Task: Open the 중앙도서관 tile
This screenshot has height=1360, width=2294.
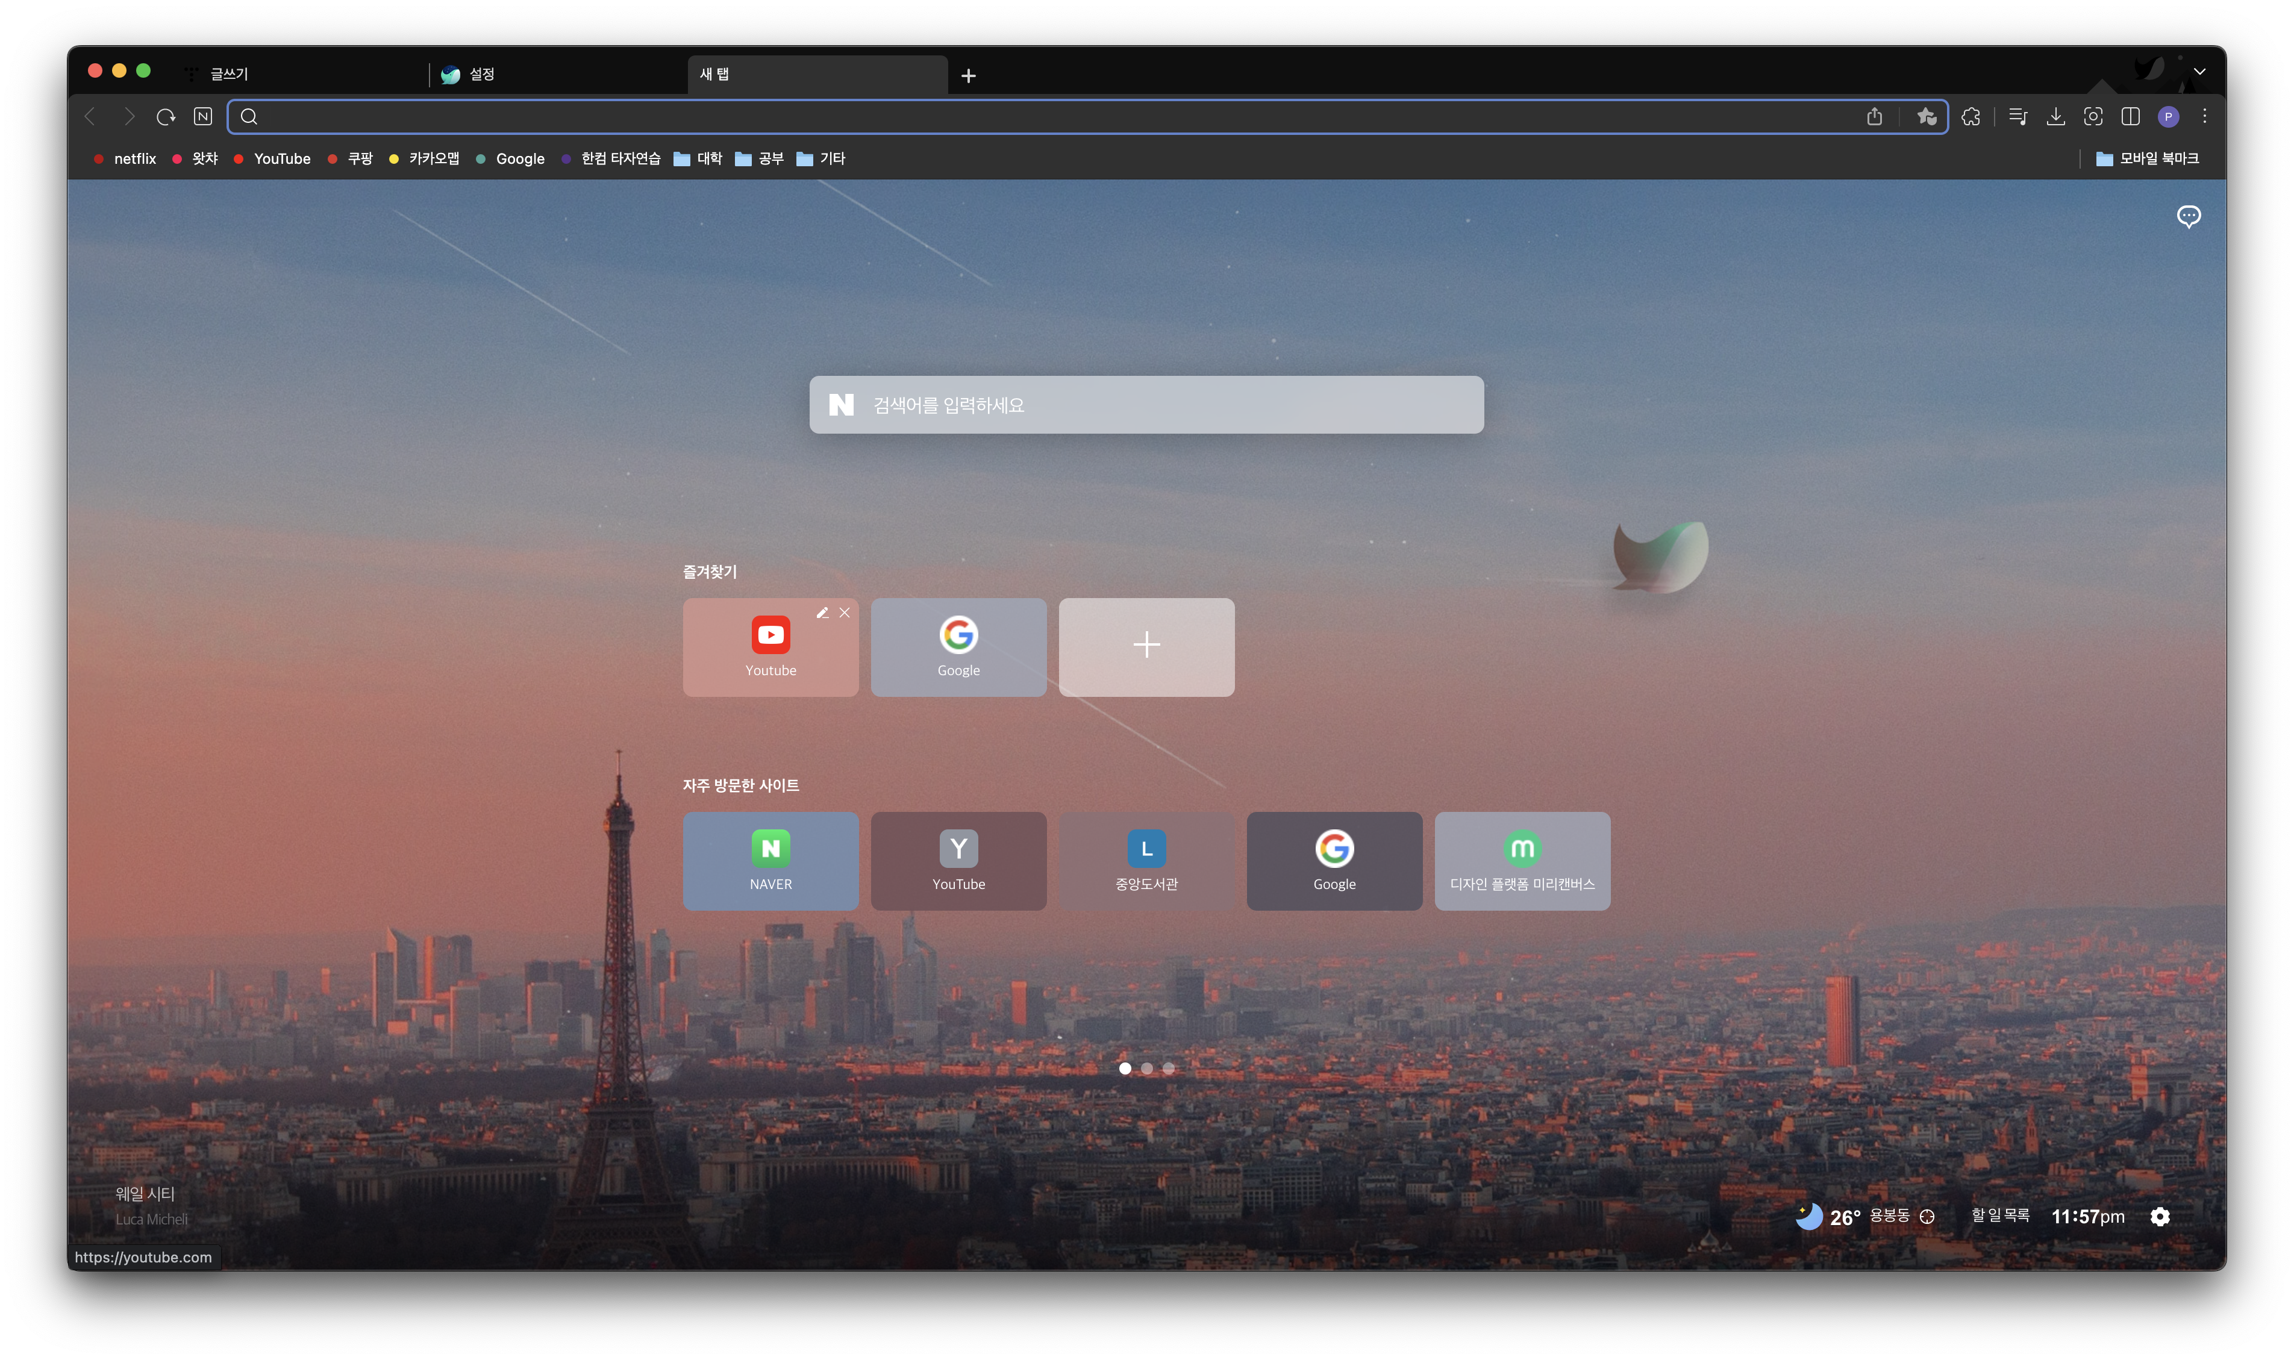Action: 1146,861
